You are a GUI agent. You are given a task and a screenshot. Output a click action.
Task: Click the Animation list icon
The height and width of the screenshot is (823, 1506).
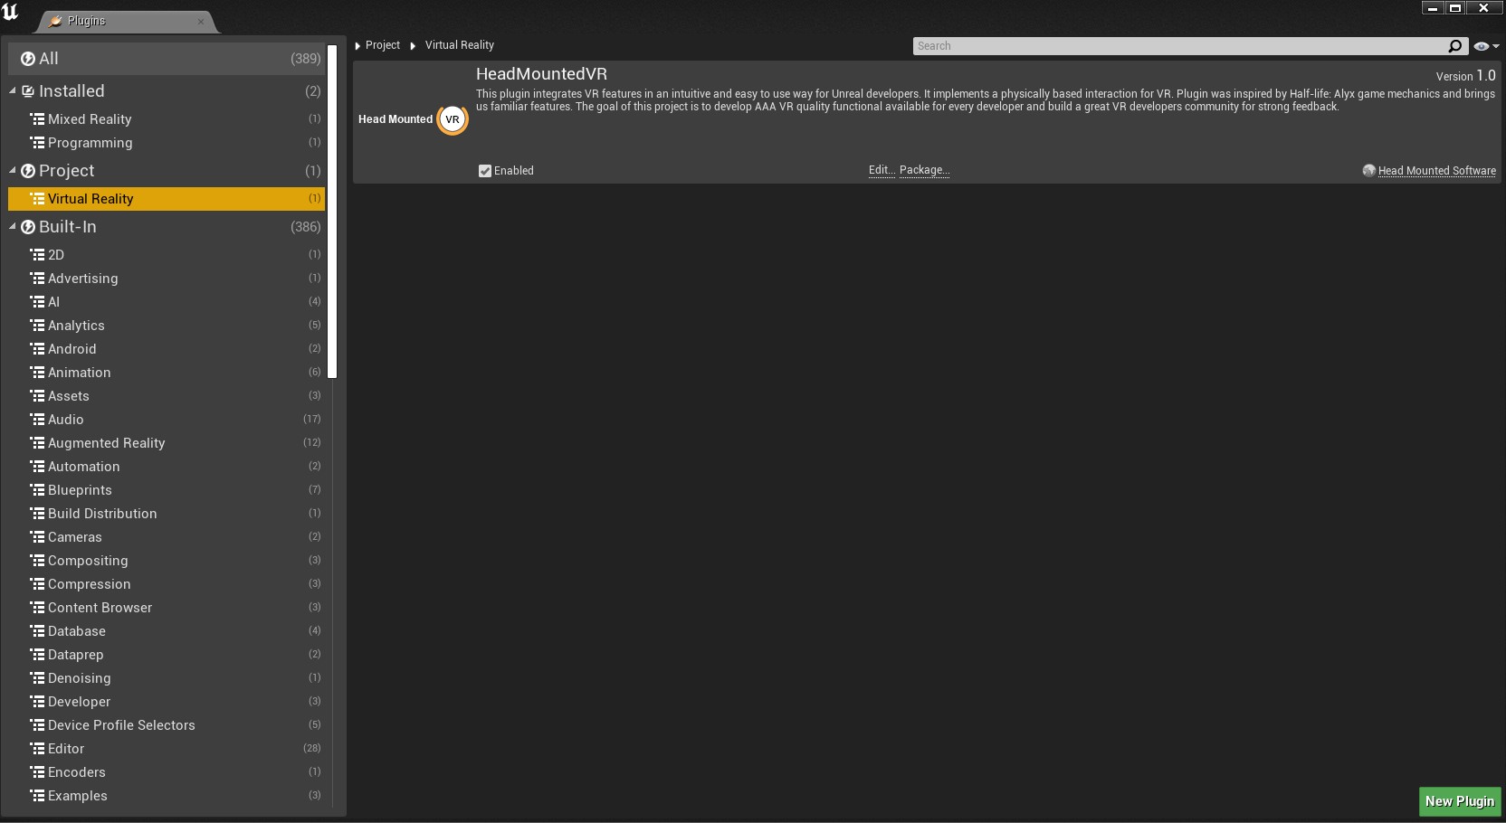[37, 373]
